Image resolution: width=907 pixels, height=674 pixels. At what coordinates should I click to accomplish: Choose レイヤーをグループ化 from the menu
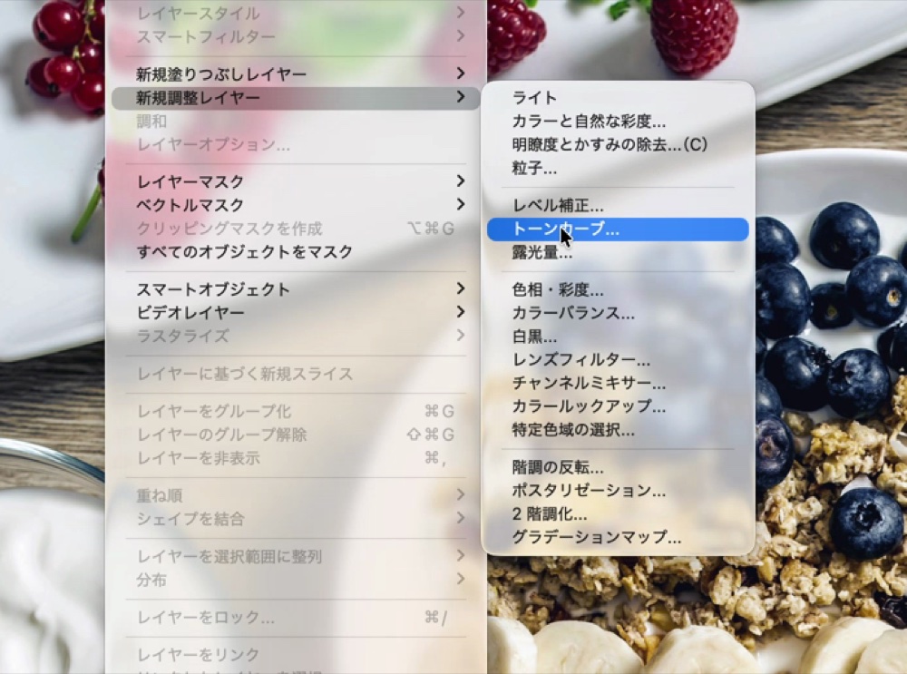tap(296, 411)
